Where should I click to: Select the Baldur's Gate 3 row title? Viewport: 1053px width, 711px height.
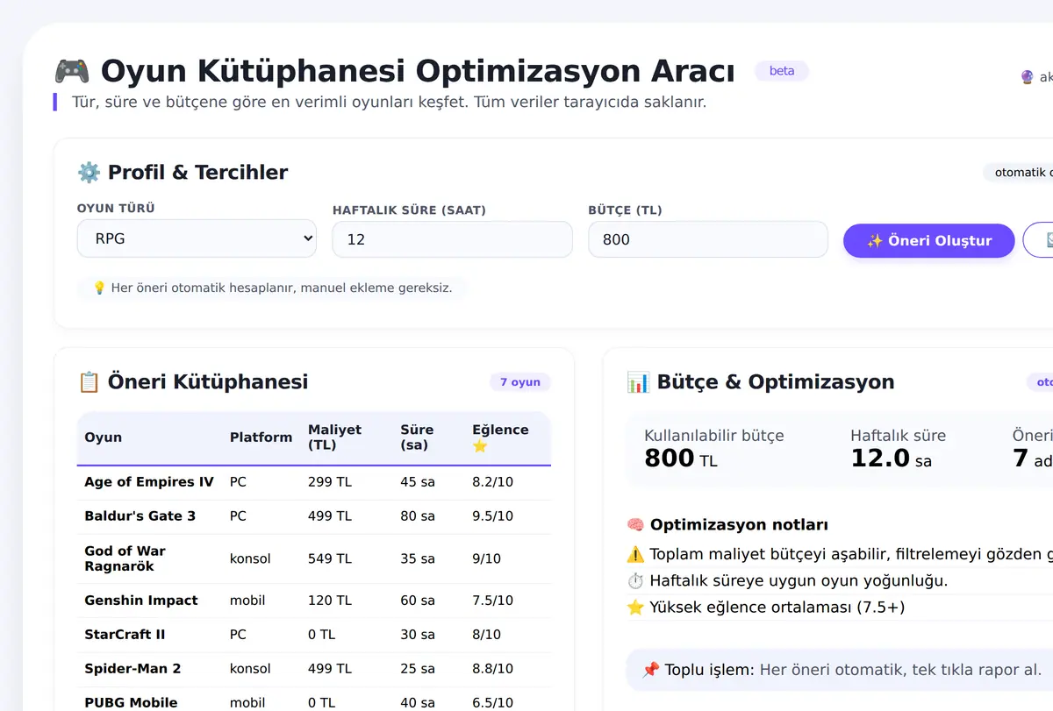pos(140,516)
